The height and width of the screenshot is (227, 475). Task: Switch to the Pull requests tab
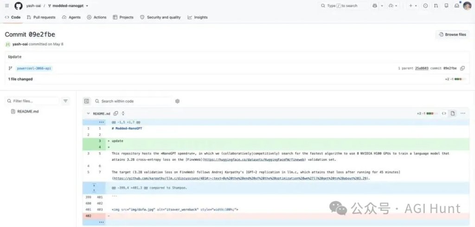coord(41,17)
